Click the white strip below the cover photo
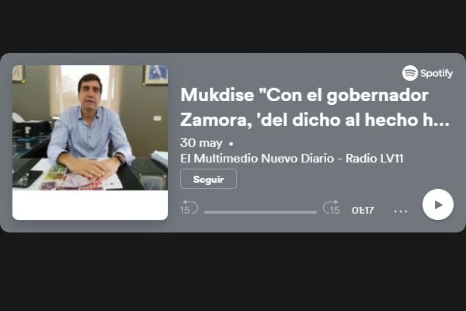Image resolution: width=466 pixels, height=311 pixels. (x=90, y=205)
